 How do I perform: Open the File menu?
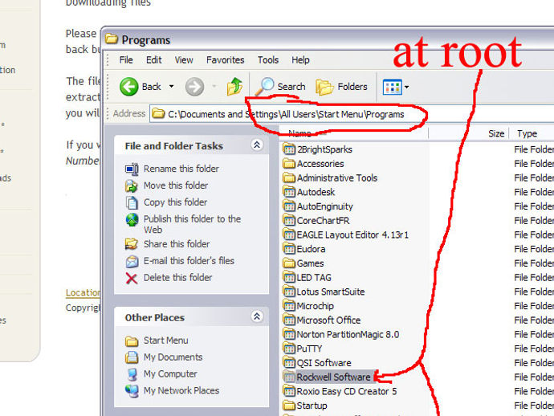coord(126,60)
